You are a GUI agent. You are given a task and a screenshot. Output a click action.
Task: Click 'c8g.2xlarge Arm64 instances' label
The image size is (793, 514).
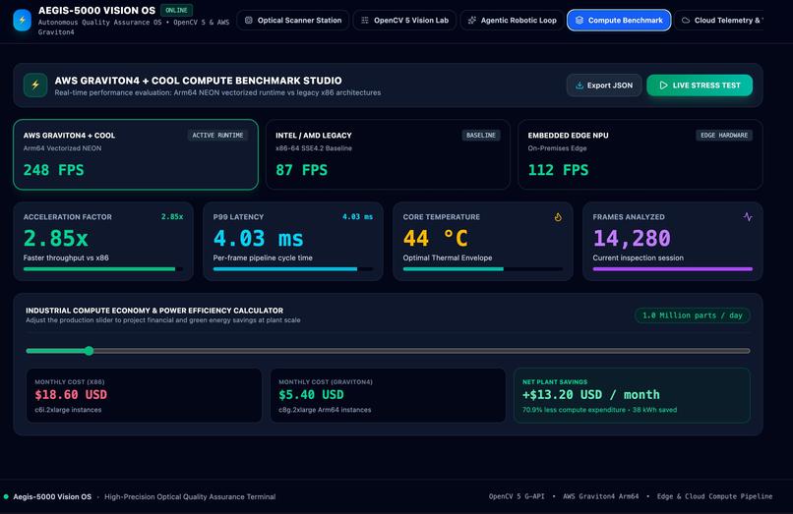click(x=325, y=410)
